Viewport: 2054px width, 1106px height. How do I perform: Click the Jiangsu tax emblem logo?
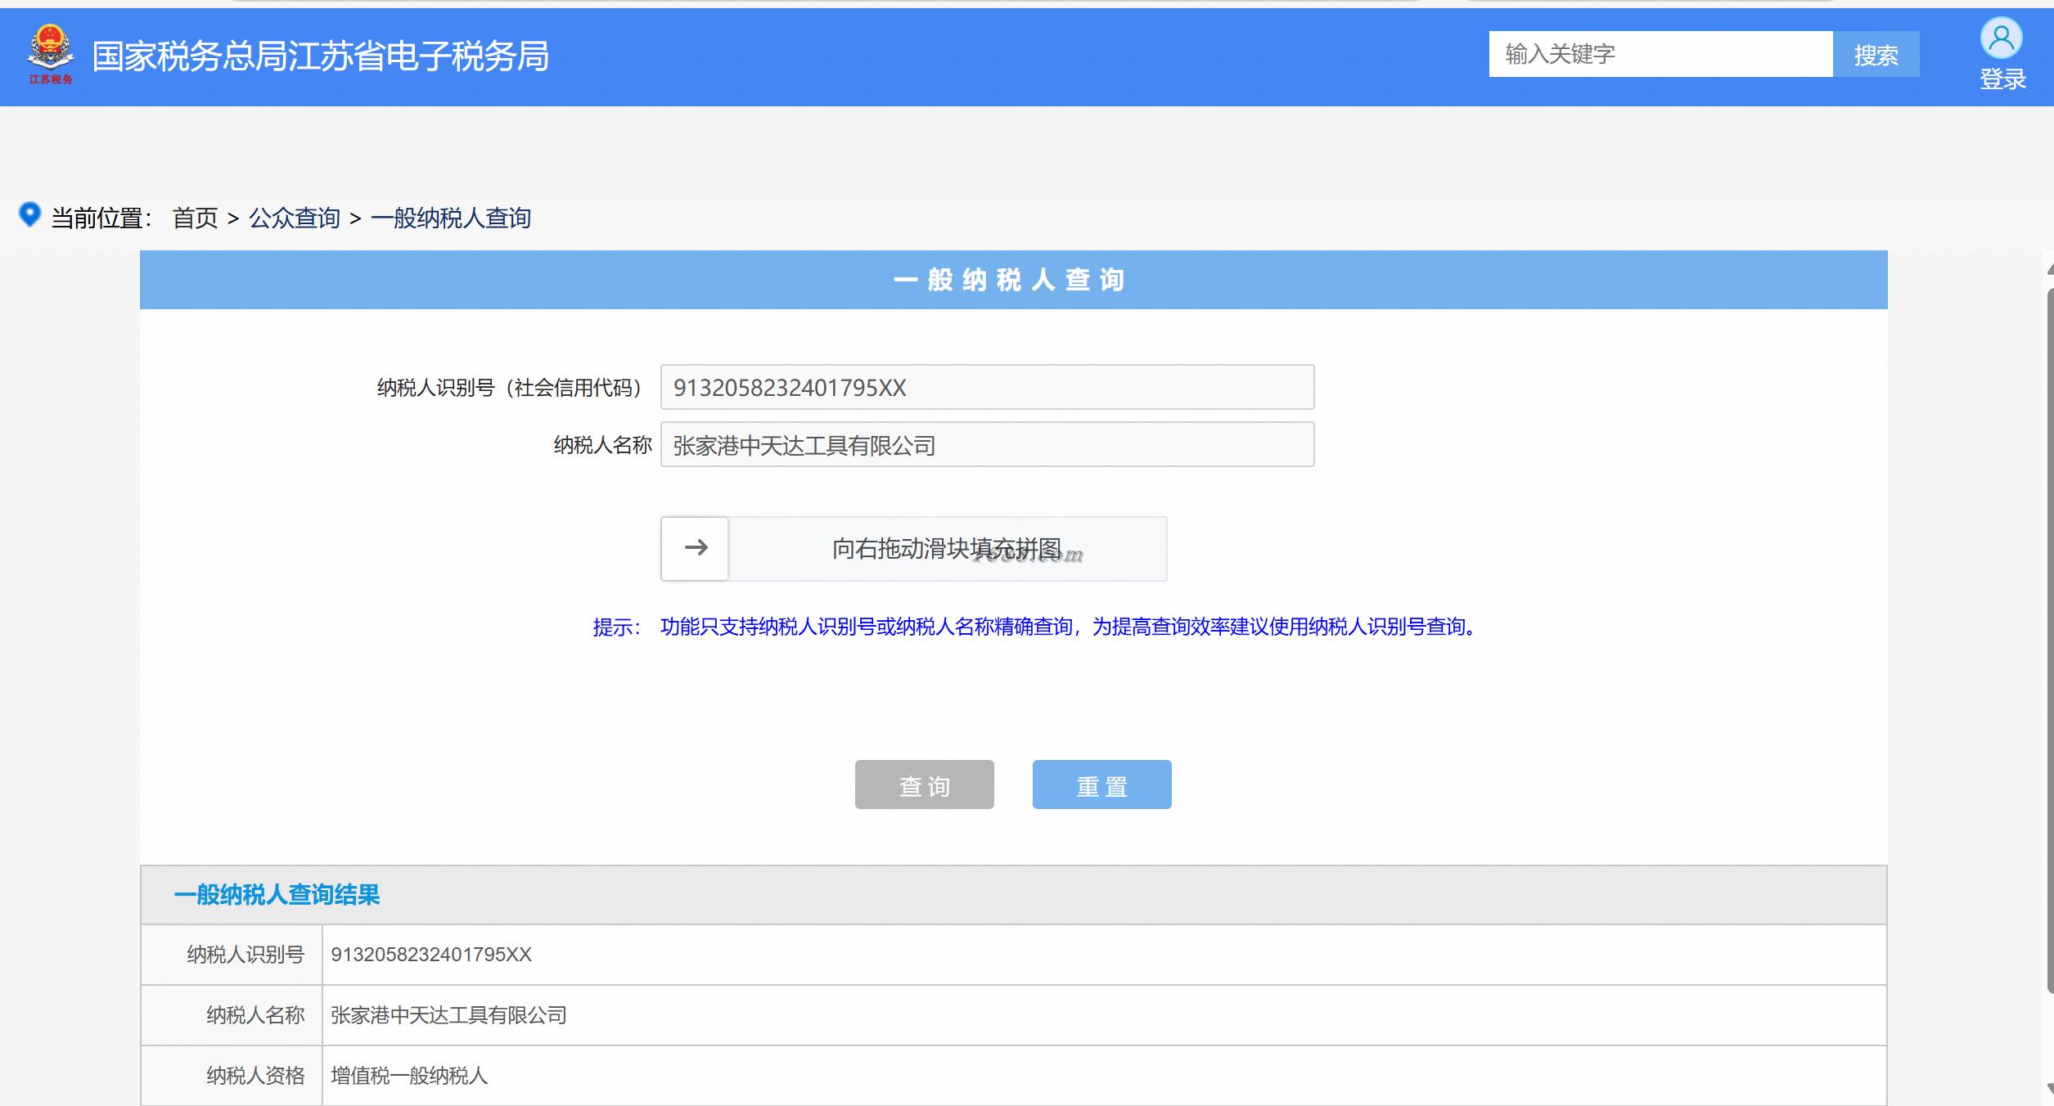pos(51,54)
